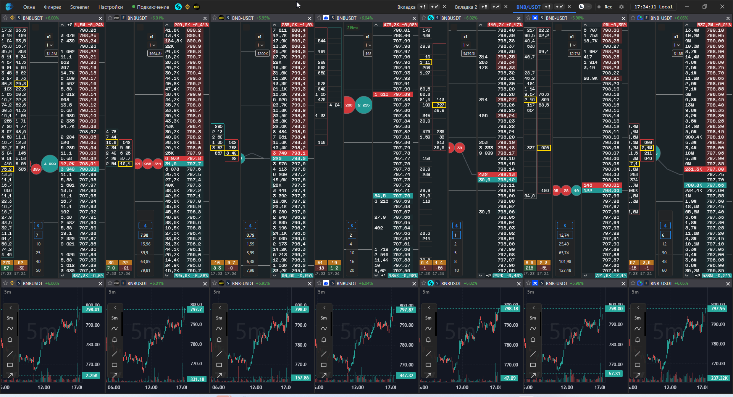Toggle the favorite star on first BNBUSDT +6.00% order book
The height and width of the screenshot is (397, 733).
pos(5,18)
